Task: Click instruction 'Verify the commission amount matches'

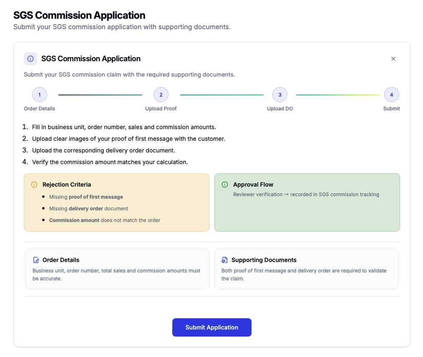Action: [110, 162]
